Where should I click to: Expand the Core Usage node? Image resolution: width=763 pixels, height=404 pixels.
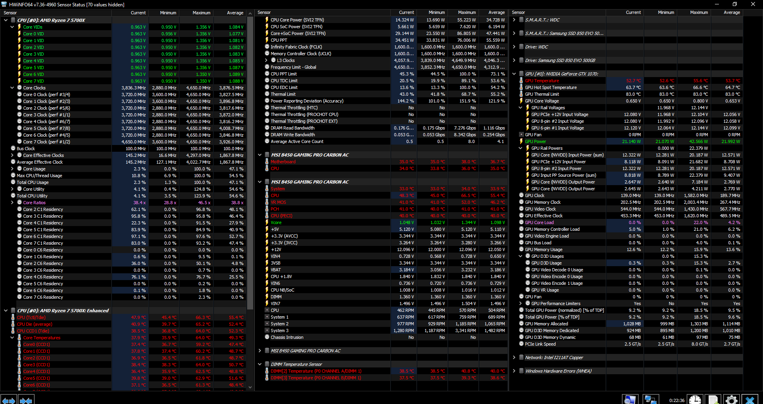(12, 169)
